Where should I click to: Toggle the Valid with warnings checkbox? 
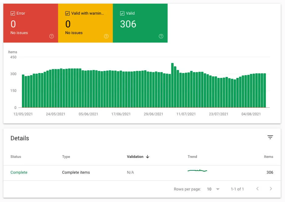(67, 13)
